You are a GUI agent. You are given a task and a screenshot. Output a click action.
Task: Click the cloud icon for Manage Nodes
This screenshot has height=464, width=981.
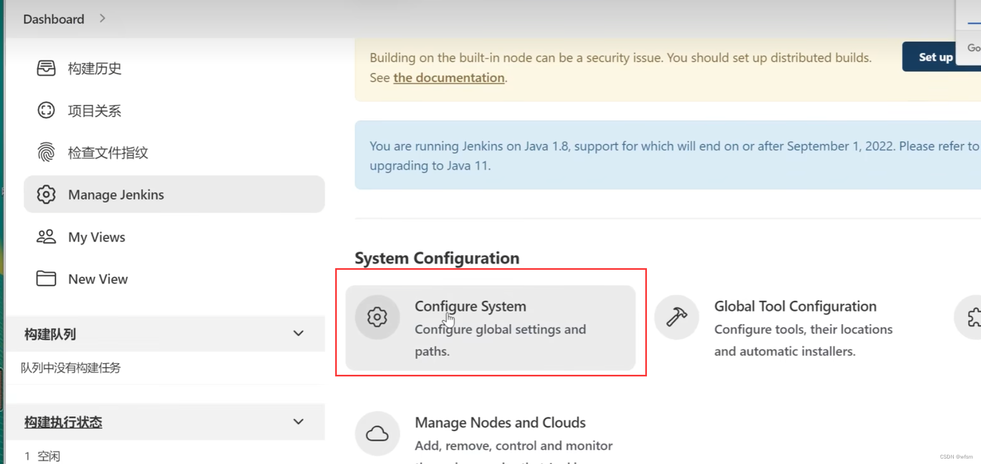pyautogui.click(x=377, y=434)
